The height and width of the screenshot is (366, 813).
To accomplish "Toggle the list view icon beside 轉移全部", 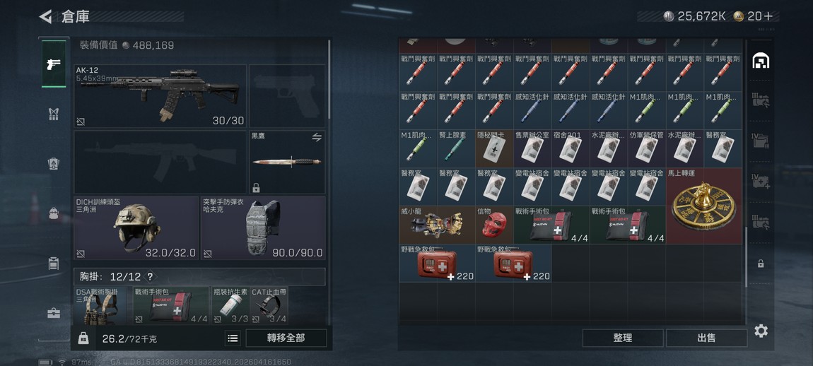I will [233, 338].
